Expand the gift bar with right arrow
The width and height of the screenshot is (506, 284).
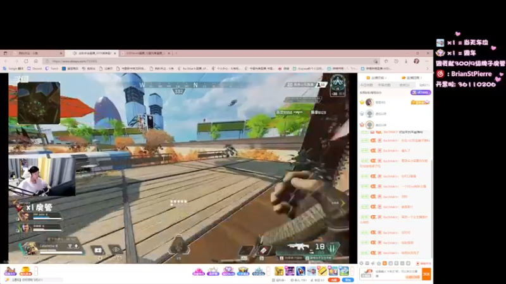[x=352, y=271]
